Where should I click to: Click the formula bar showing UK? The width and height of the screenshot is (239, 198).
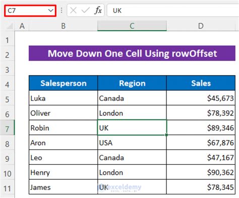(173, 11)
